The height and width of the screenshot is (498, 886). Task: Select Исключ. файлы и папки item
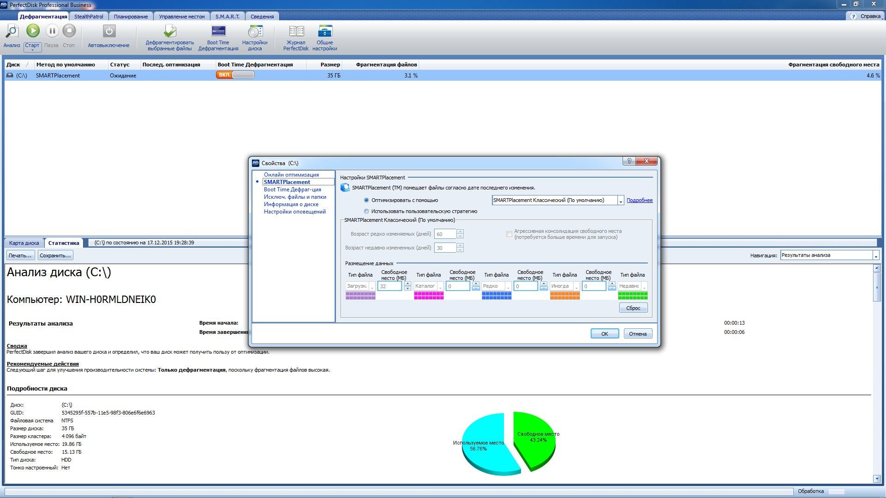point(295,197)
